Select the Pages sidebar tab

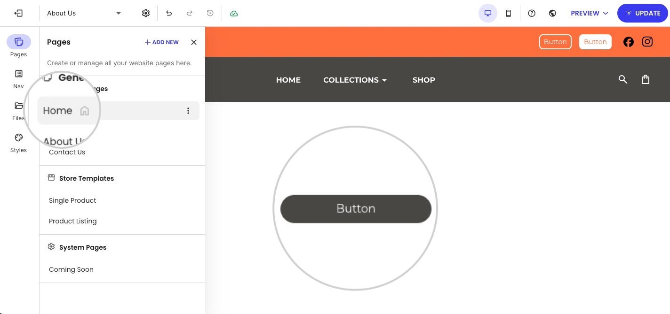click(19, 46)
